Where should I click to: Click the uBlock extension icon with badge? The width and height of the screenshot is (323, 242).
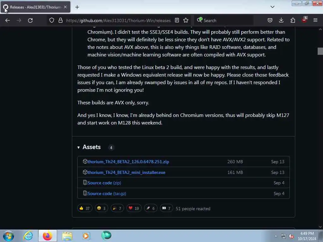pos(304,20)
